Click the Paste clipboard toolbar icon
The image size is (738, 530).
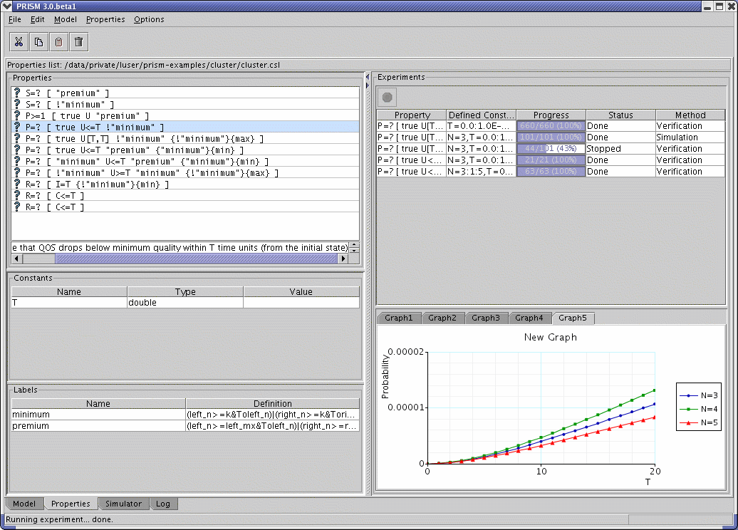point(59,42)
